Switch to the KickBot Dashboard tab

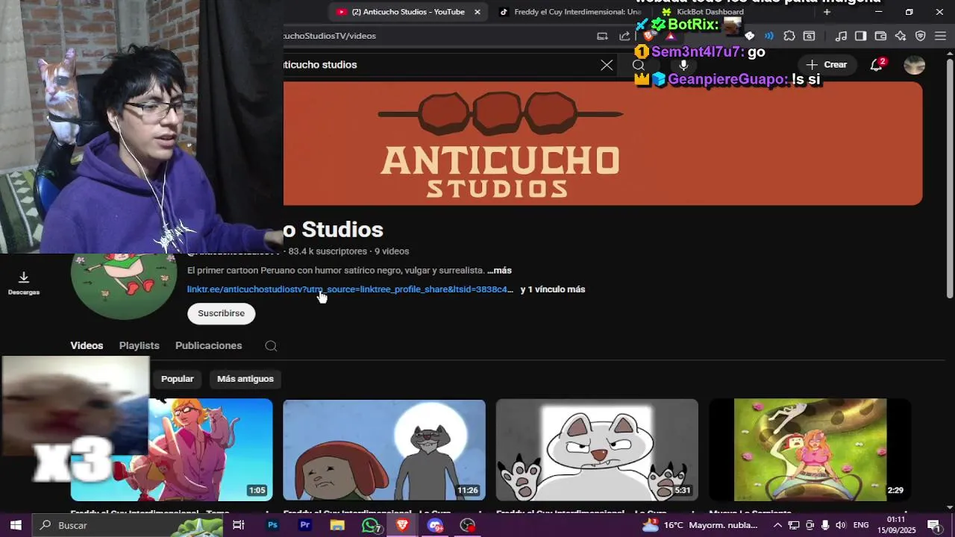(709, 12)
